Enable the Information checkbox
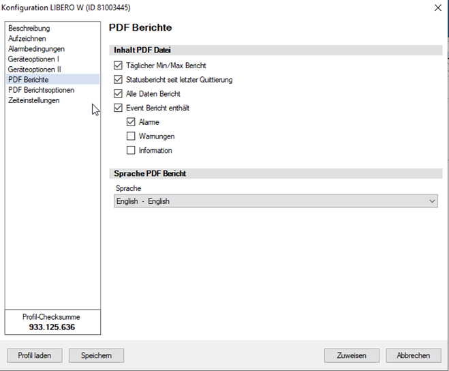449x371 pixels. coord(131,150)
